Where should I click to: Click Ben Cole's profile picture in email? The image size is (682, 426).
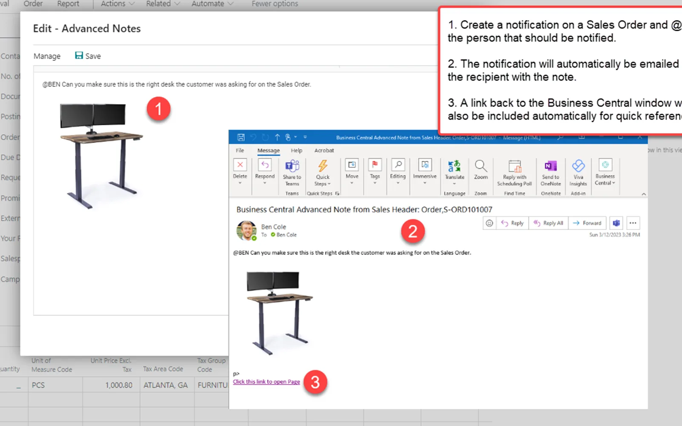[246, 230]
